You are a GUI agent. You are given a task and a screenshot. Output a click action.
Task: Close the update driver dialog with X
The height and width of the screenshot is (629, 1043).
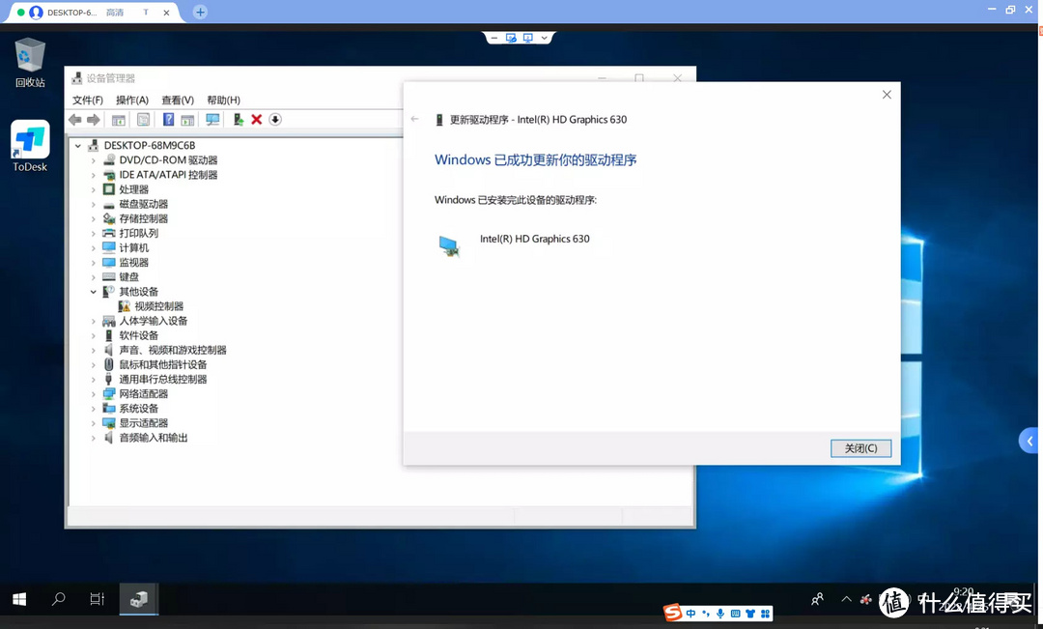pyautogui.click(x=887, y=95)
